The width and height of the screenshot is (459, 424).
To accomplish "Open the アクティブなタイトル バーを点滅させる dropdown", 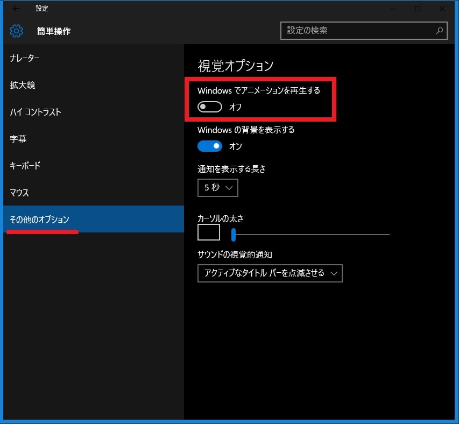I will tap(270, 273).
